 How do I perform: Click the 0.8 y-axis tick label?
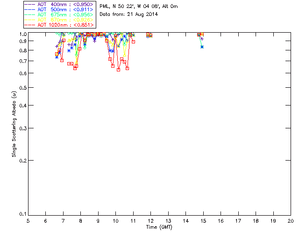(x=23, y=51)
